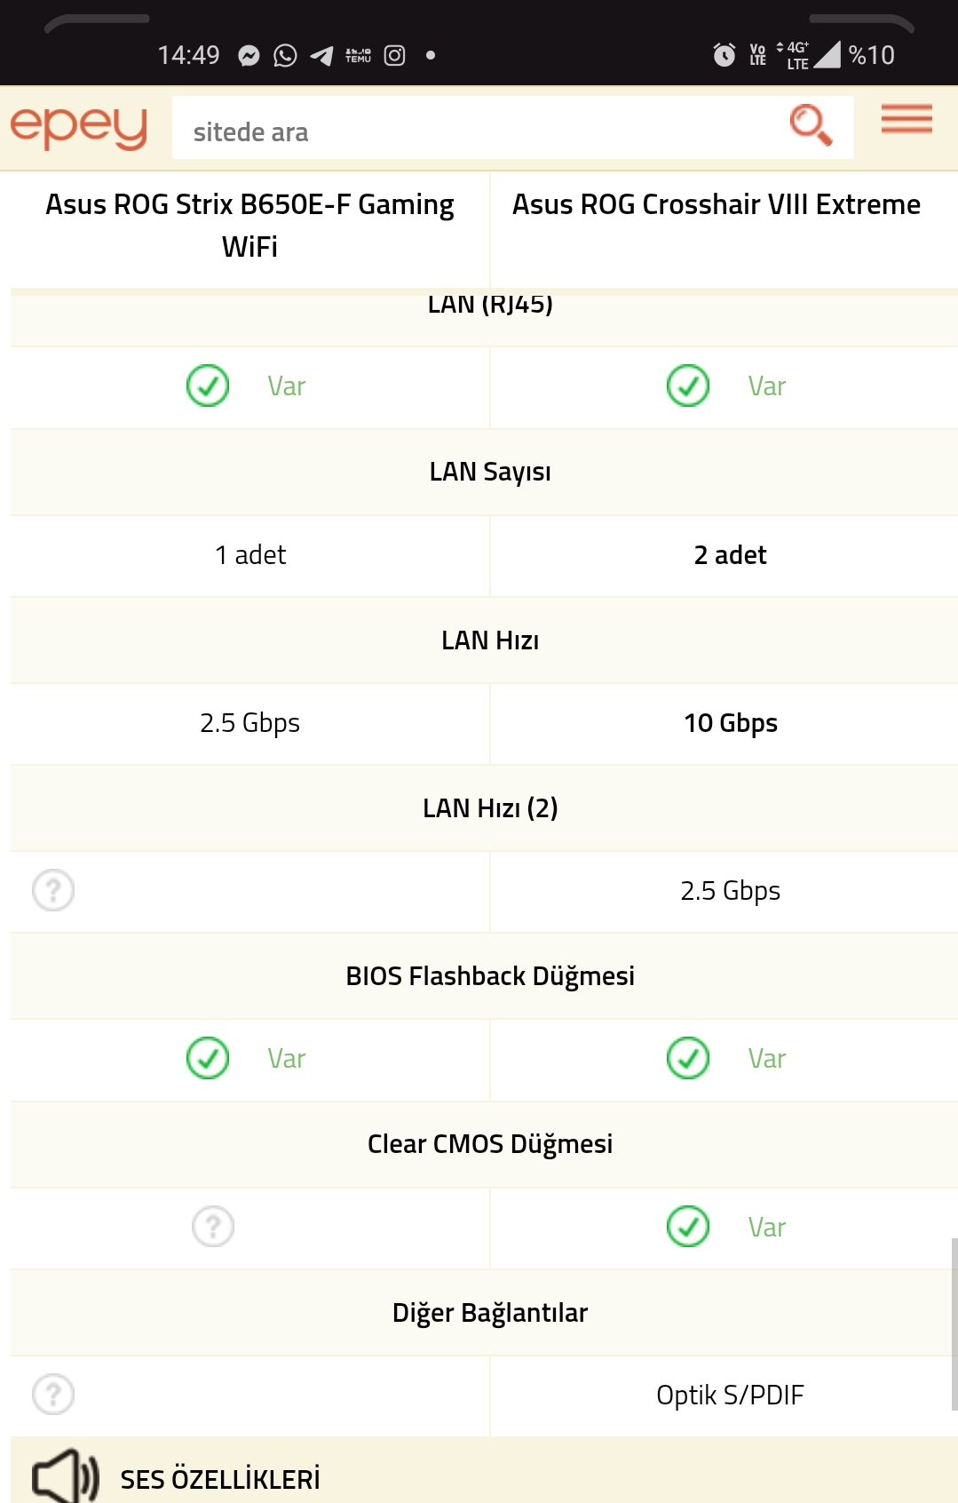
Task: Click the page scrollbar on the right edge
Action: [954, 1324]
